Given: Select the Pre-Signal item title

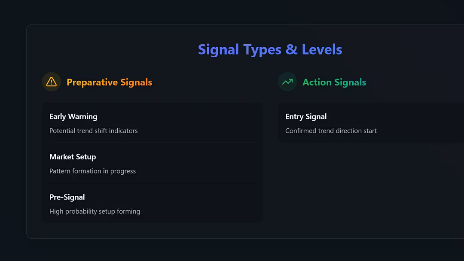Looking at the screenshot, I should coord(67,197).
